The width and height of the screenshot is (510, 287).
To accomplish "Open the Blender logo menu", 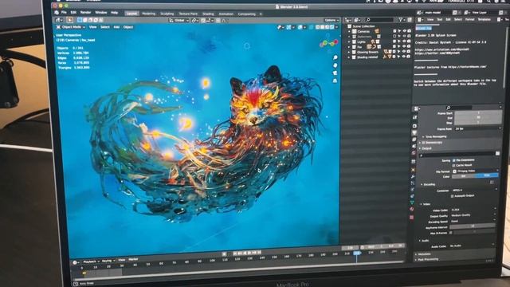I will pyautogui.click(x=57, y=13).
